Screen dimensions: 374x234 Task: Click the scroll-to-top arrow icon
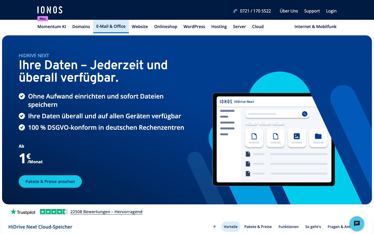coord(215,227)
